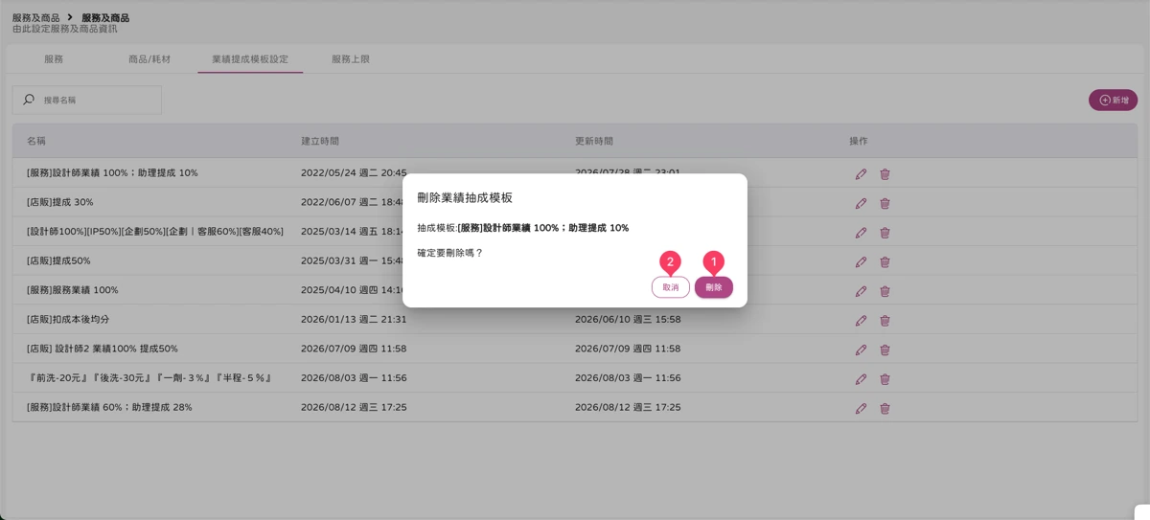This screenshot has height=520, width=1150.
Task: Select row name [店販]提成50%
Action: coord(58,261)
